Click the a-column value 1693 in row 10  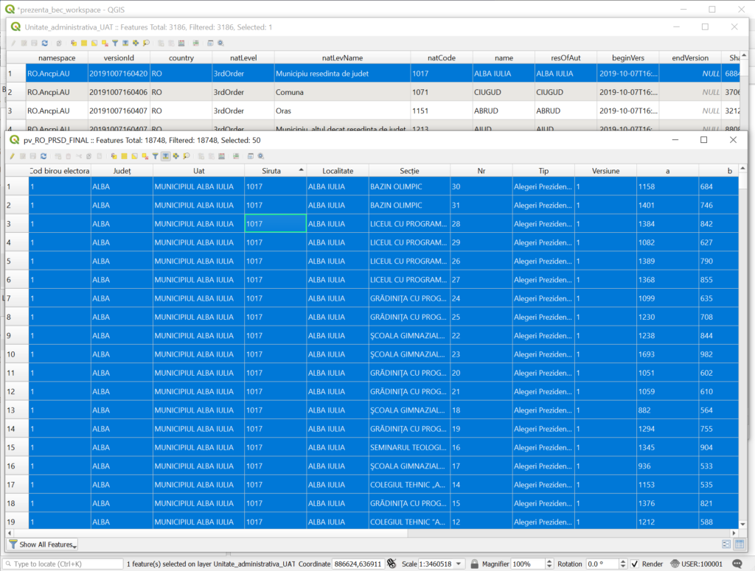coord(667,354)
